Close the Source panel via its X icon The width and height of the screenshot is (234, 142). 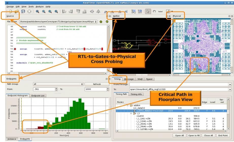pos(110,16)
